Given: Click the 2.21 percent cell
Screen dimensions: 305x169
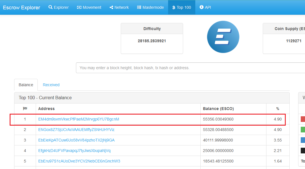Looking at the screenshot, I should pyautogui.click(x=278, y=151).
